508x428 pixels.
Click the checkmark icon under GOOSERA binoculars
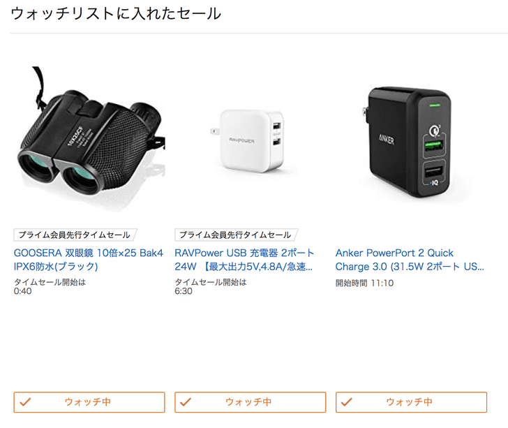(25, 402)
